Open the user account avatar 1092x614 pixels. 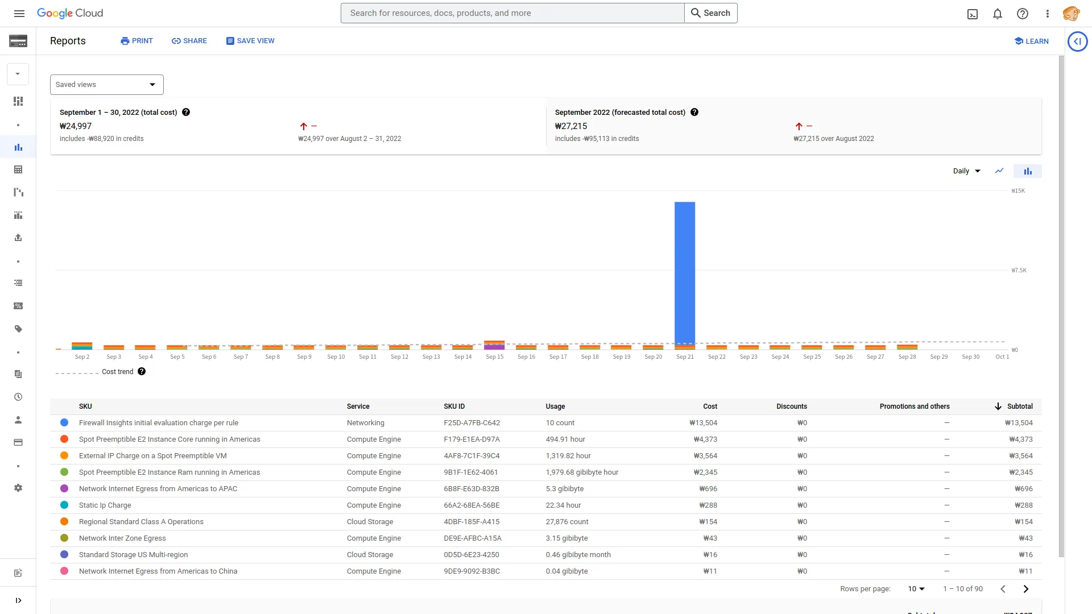pyautogui.click(x=1072, y=14)
